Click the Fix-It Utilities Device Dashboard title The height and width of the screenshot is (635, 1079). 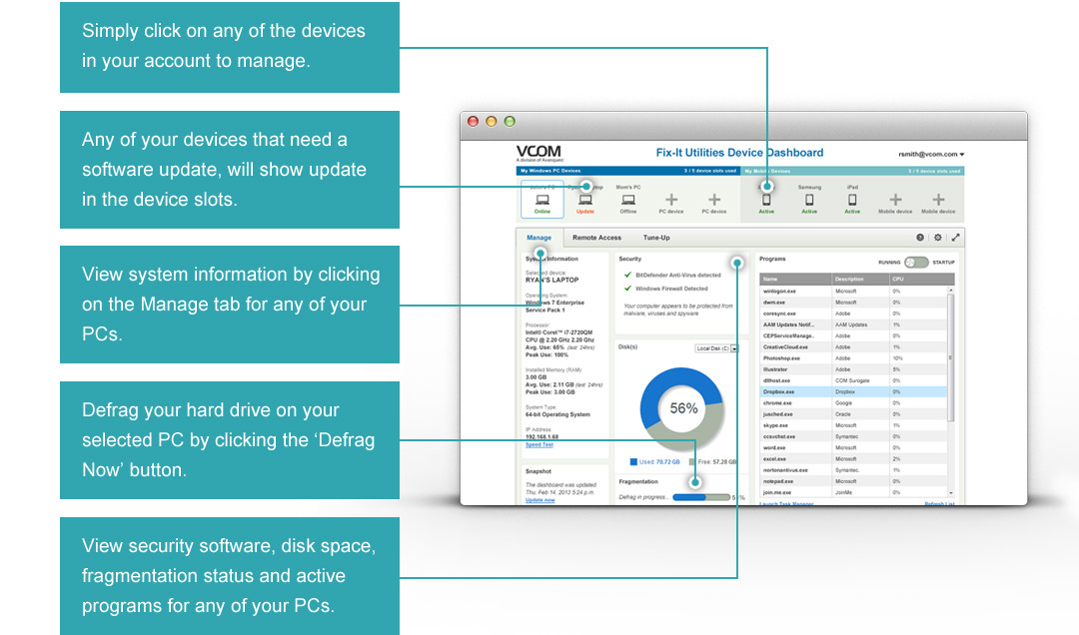(739, 153)
